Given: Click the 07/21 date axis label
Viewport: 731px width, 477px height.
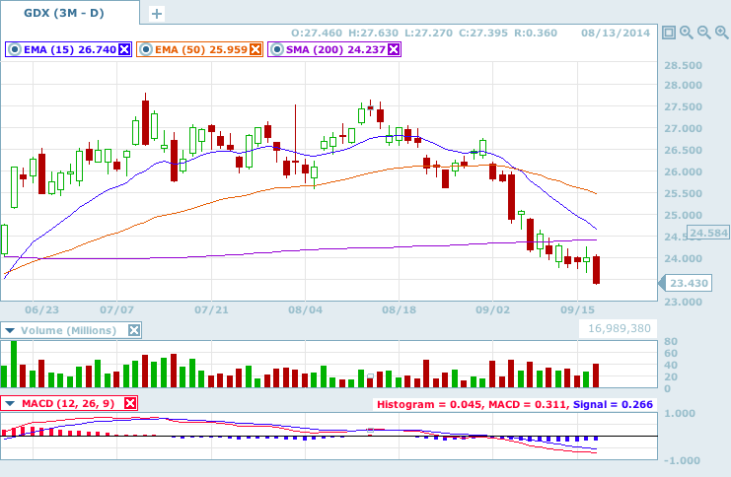Looking at the screenshot, I should click(211, 309).
